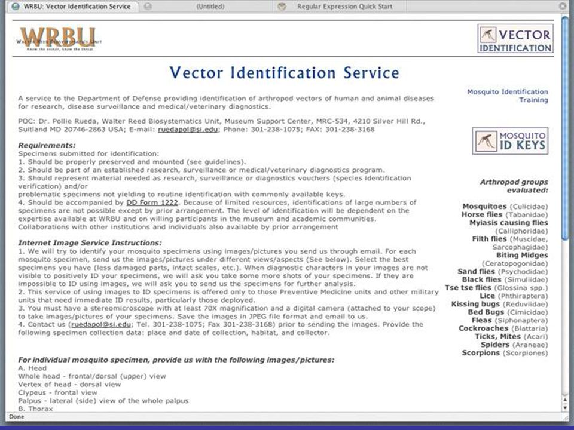Click ruedapol@si.edu email in POC paragraph
The image size is (574, 430).
(x=188, y=130)
